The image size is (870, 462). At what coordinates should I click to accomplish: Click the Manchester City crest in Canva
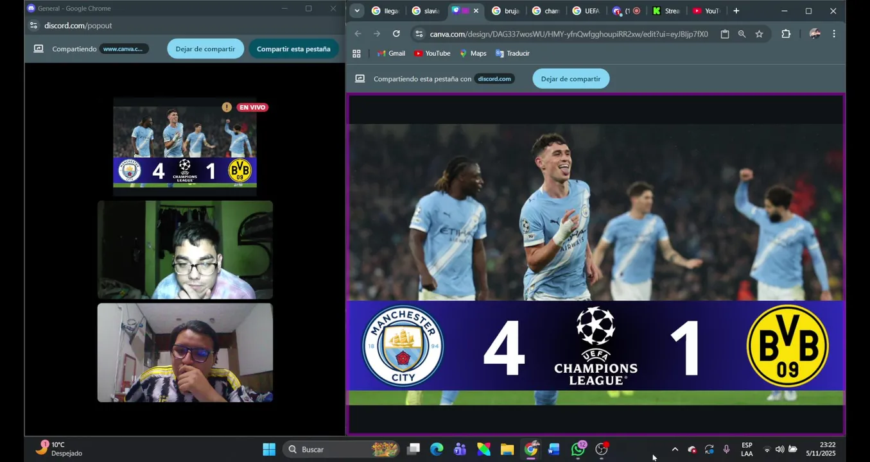403,346
